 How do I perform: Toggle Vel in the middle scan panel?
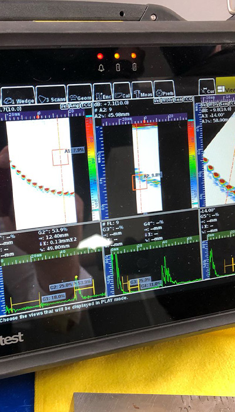click(x=157, y=101)
